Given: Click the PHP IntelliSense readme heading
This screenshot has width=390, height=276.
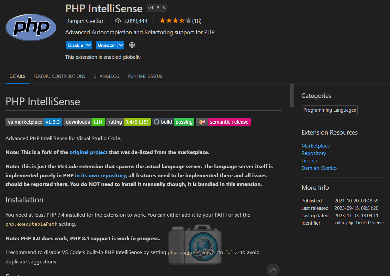Looking at the screenshot, I should click(43, 102).
